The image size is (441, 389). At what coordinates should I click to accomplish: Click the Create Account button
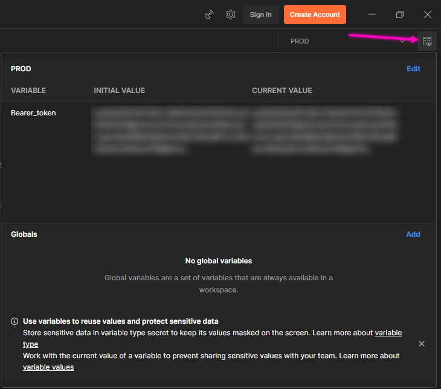point(315,14)
